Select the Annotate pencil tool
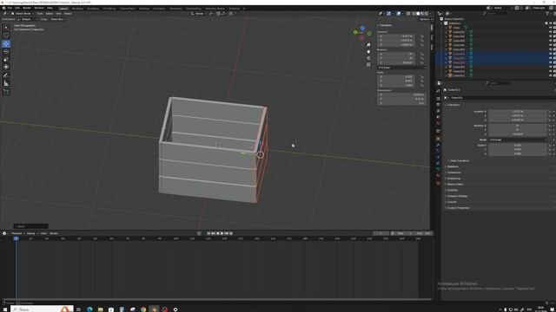The width and height of the screenshot is (556, 312). [x=6, y=75]
